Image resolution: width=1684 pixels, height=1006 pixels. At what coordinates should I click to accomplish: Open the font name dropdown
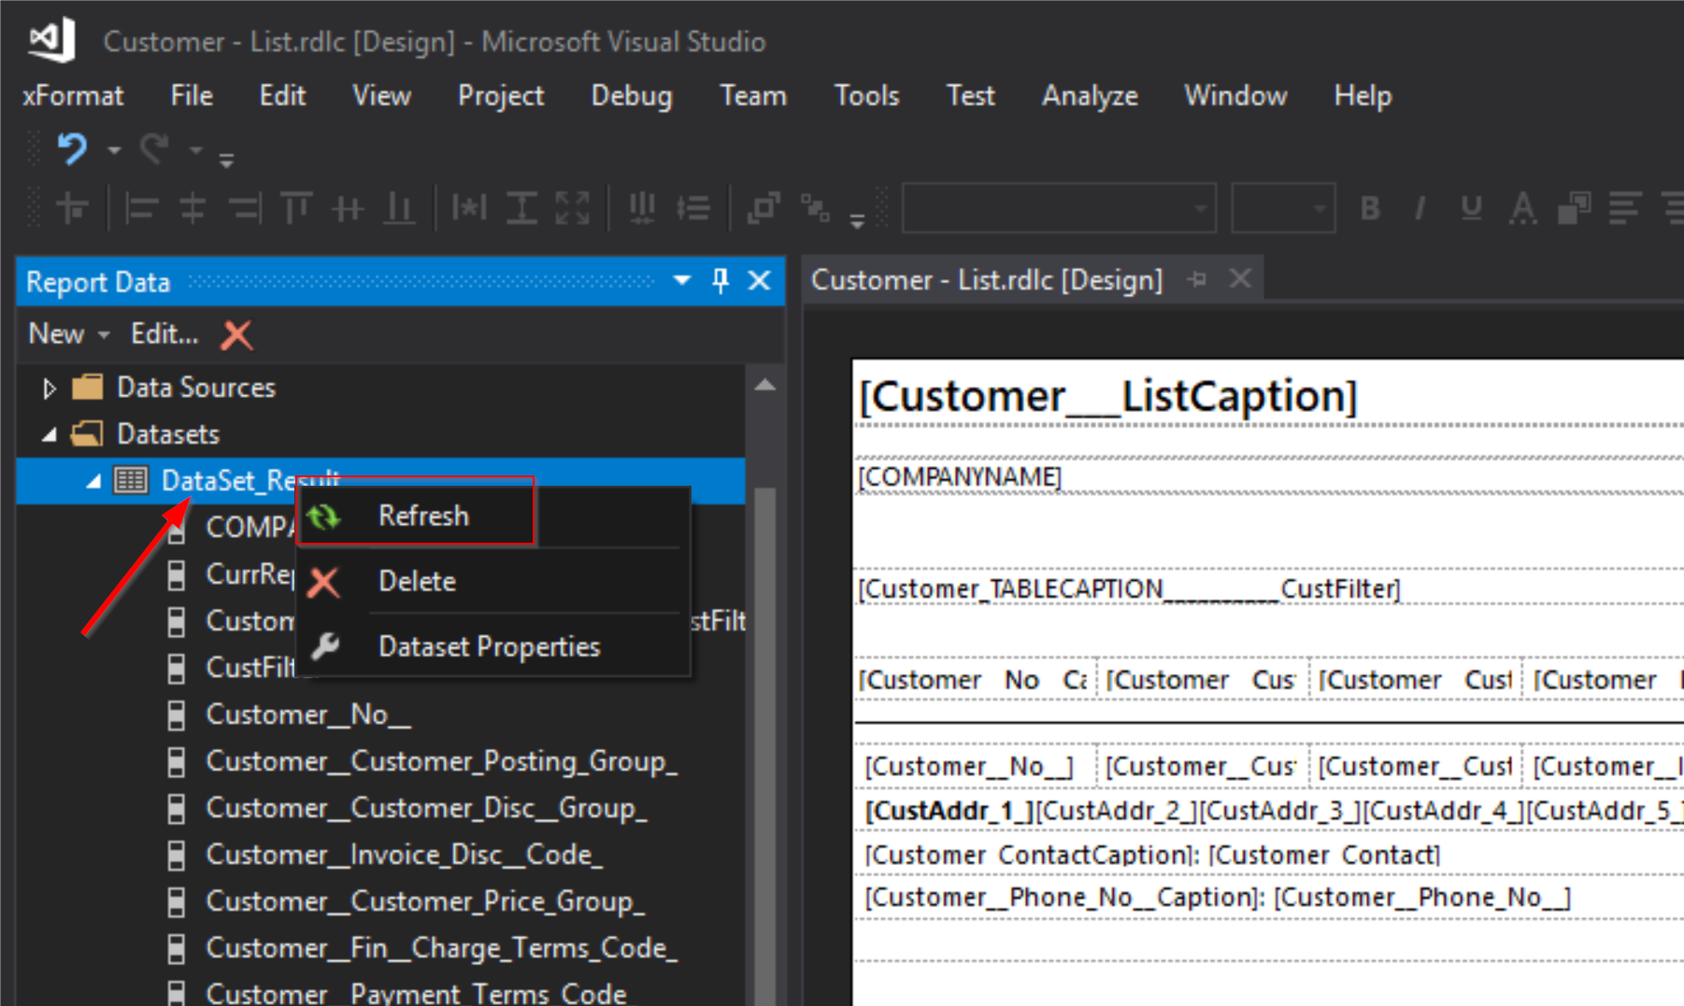pyautogui.click(x=1200, y=207)
